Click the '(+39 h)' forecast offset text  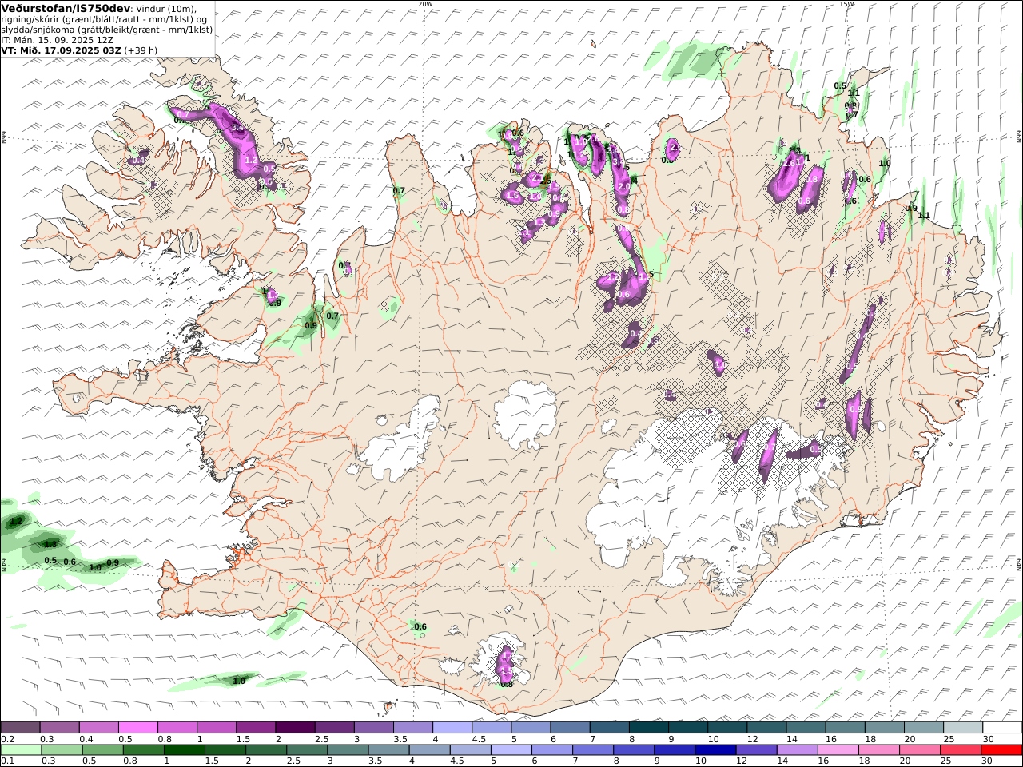pos(141,50)
